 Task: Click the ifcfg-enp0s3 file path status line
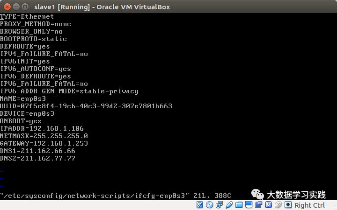116,196
